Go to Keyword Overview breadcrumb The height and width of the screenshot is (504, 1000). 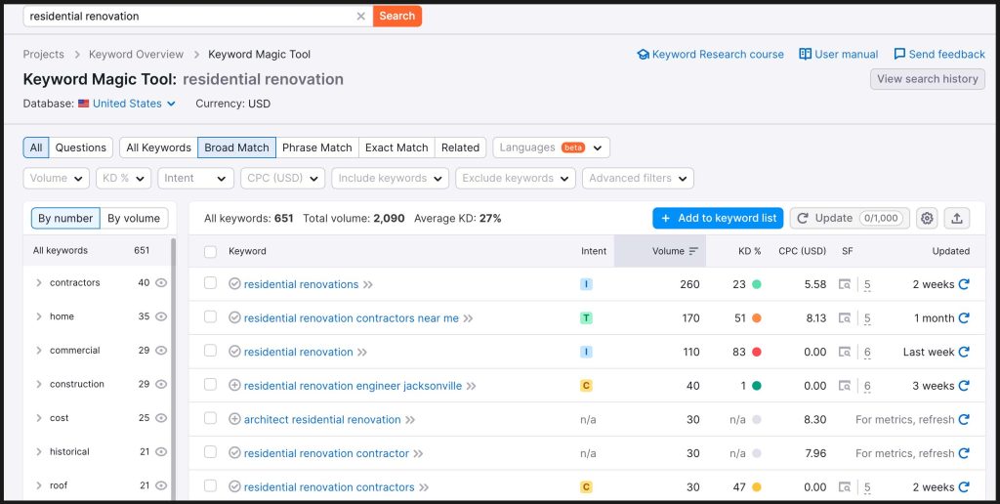click(137, 55)
